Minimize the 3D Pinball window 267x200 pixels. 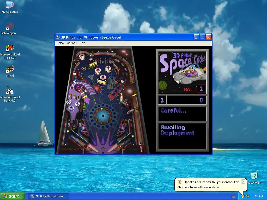pos(196,37)
